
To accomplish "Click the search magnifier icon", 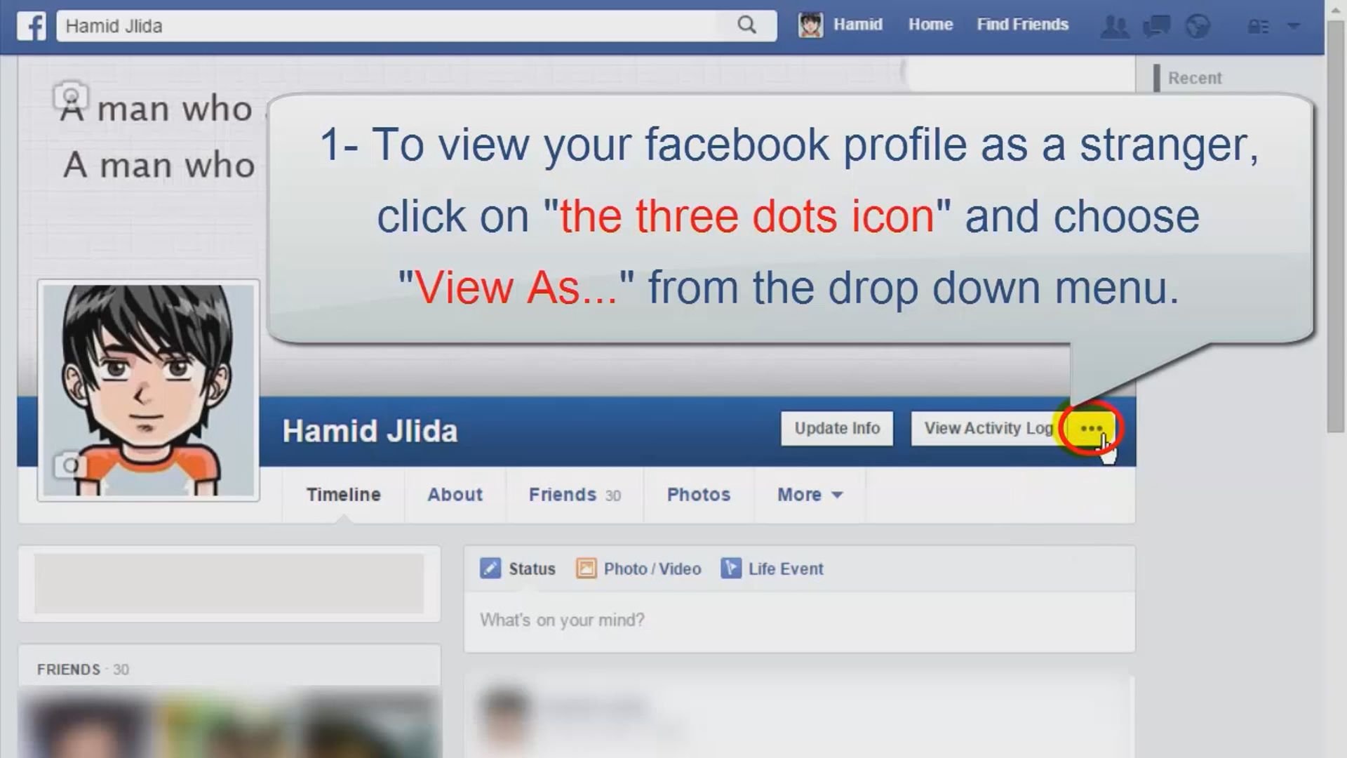I will pos(746,25).
